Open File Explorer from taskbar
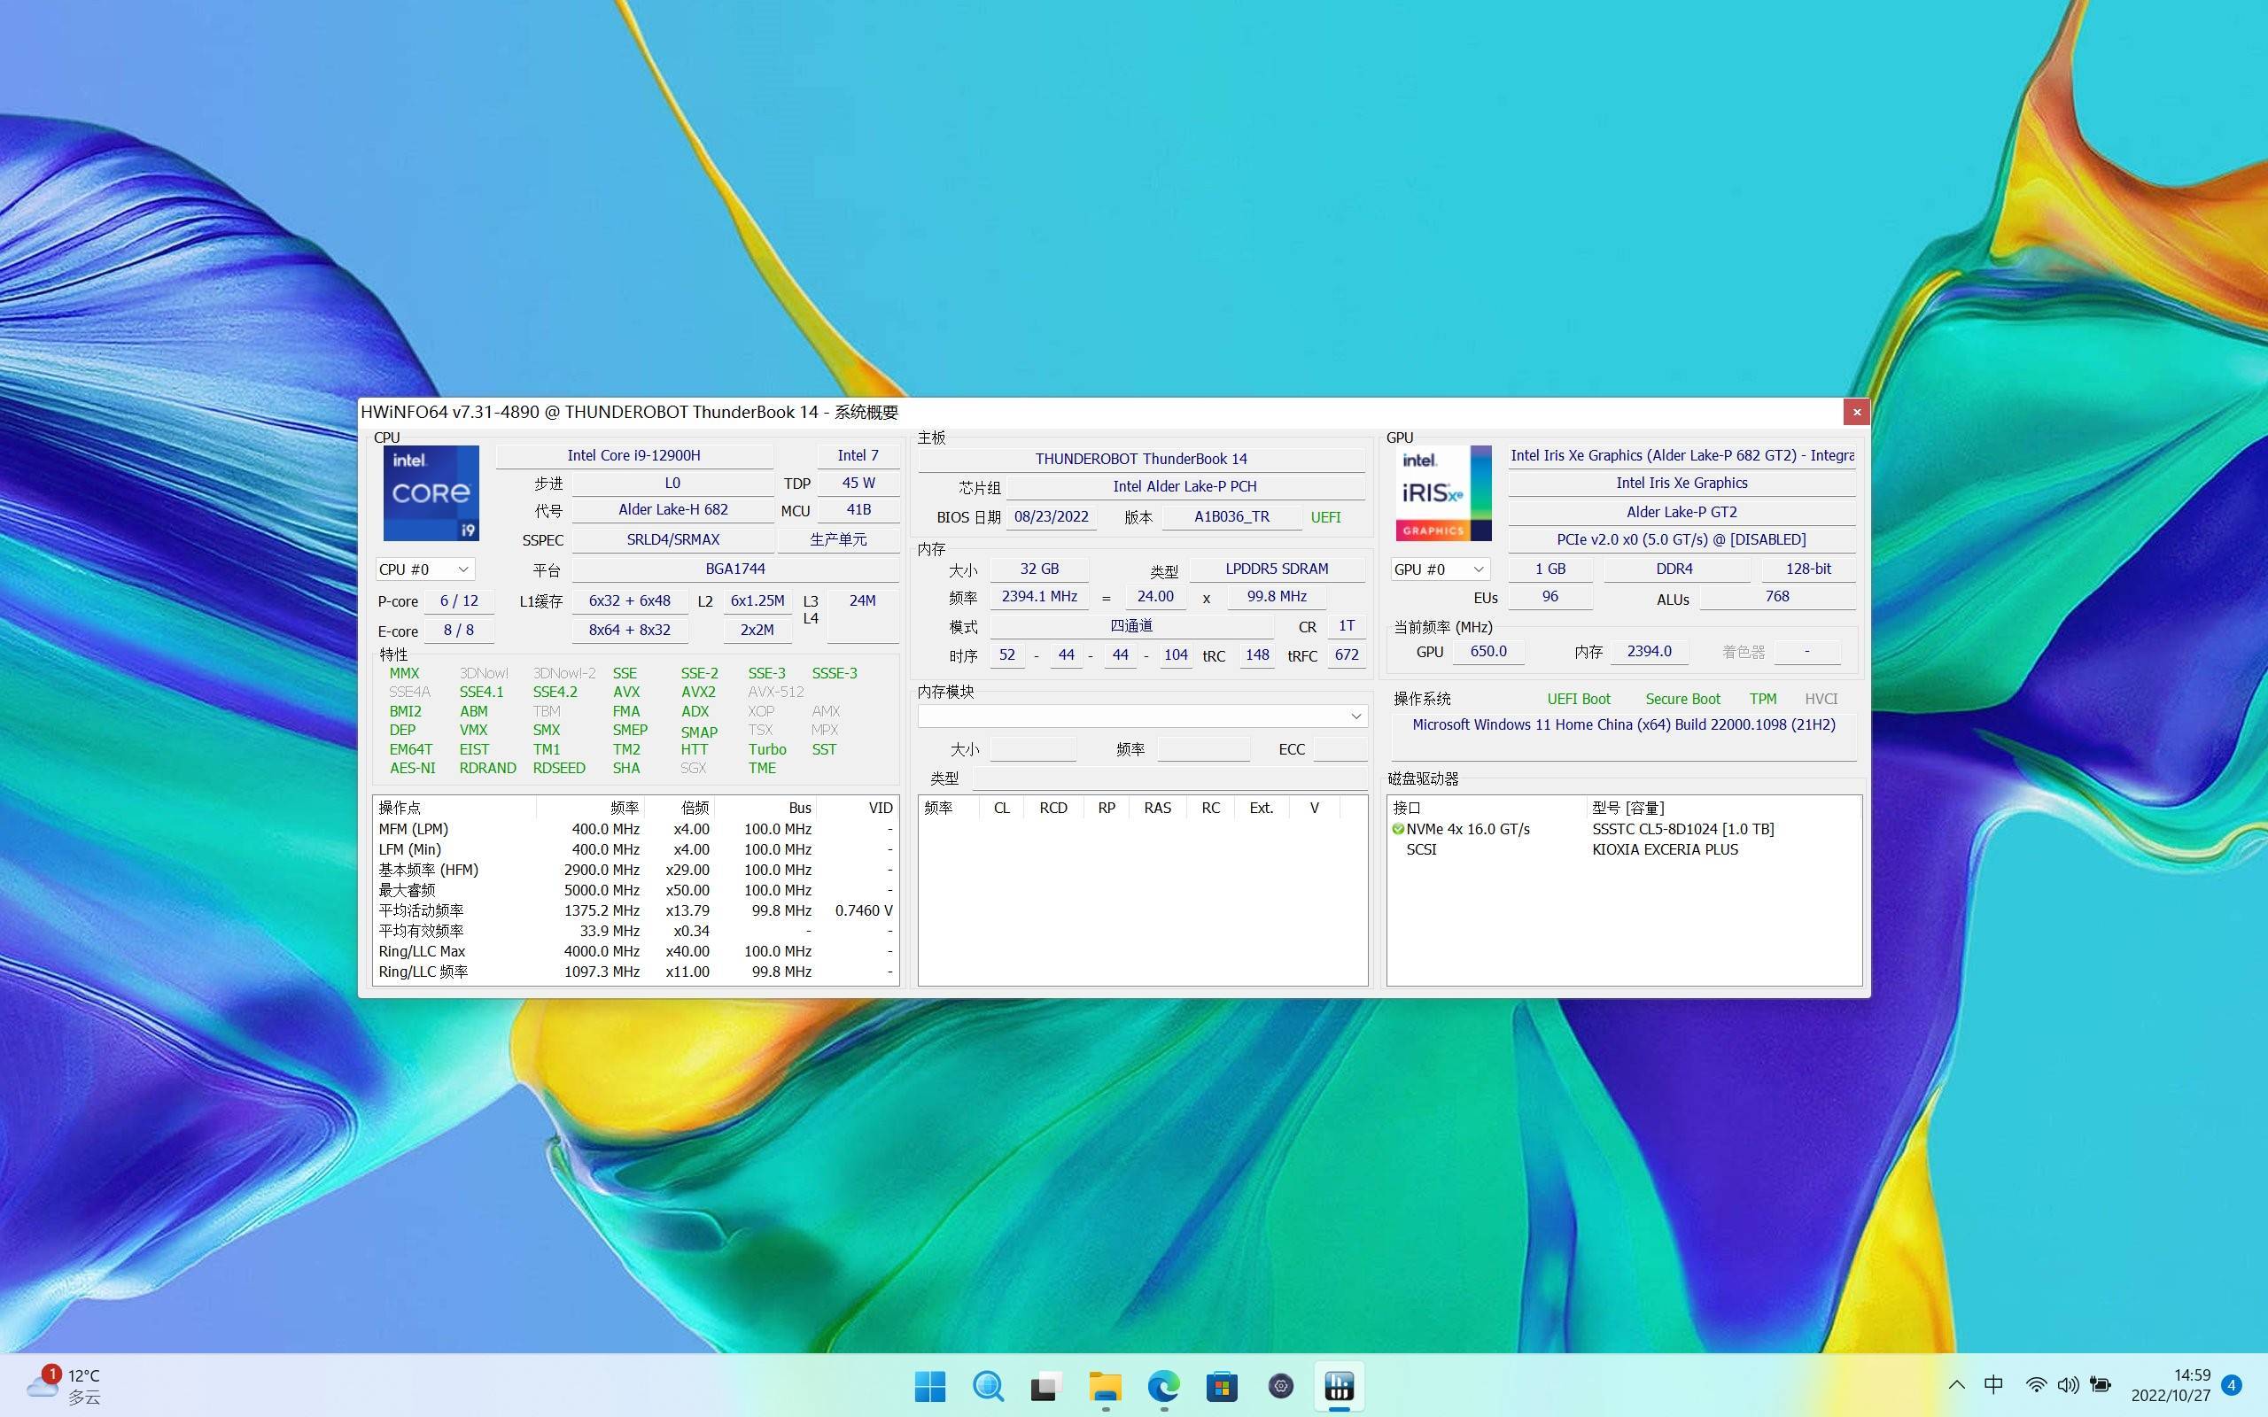This screenshot has height=1417, width=2268. [1105, 1385]
